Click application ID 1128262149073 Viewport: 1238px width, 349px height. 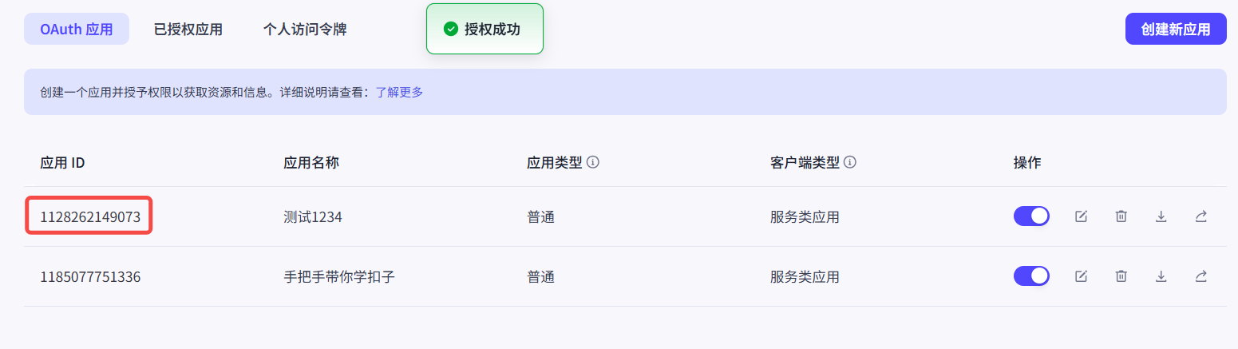click(x=89, y=216)
